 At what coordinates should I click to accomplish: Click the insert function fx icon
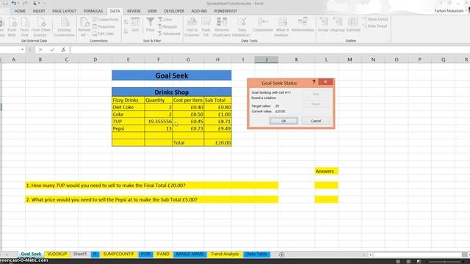[x=64, y=50]
